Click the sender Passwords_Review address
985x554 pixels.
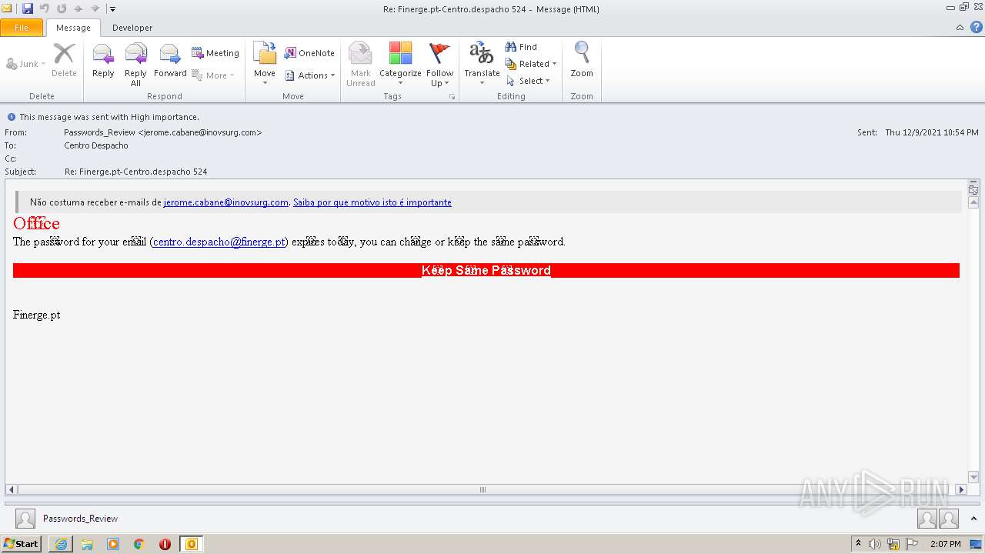coord(162,132)
